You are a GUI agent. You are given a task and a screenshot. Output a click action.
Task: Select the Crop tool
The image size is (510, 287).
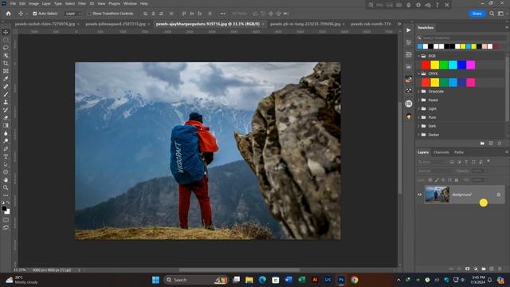coord(6,64)
